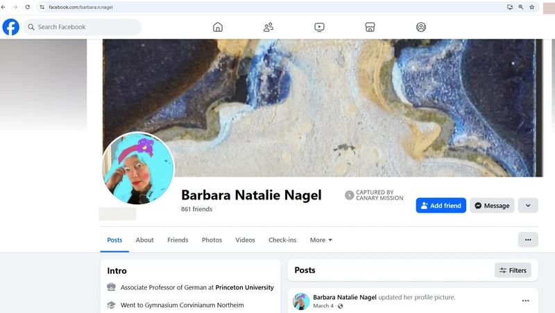555x313 pixels.
Task: Open the Home feed icon
Action: tap(218, 27)
